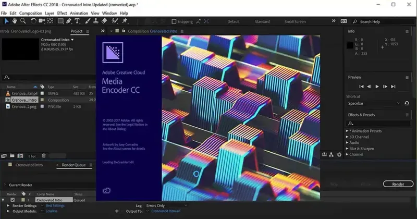
Task: Toggle snap to collapsed compositions option
Action: tap(206, 21)
